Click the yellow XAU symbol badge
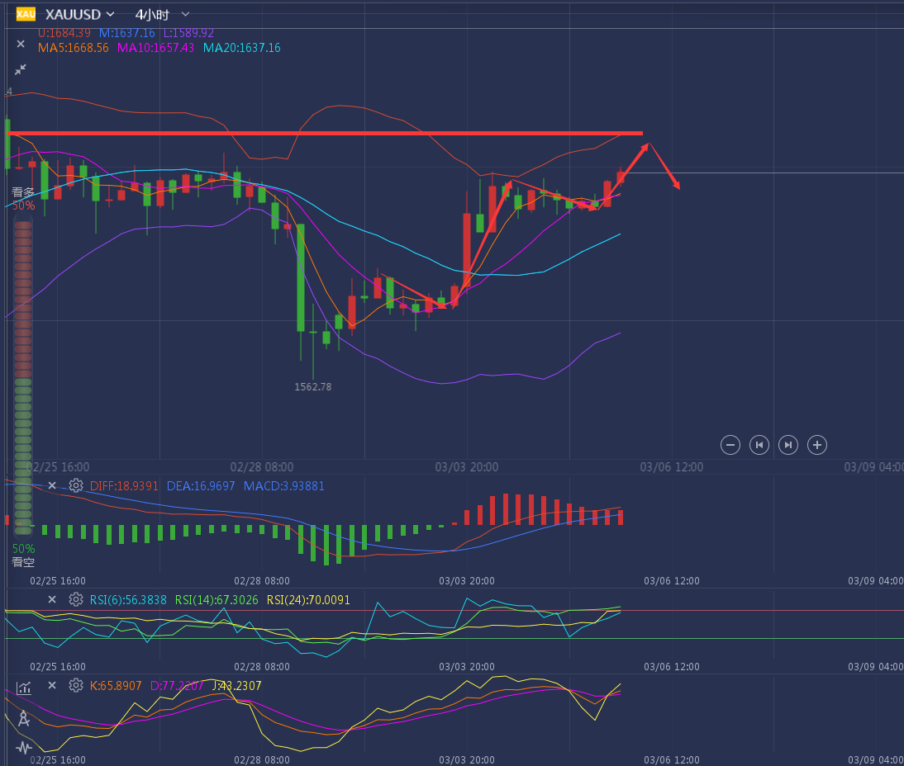 26,14
